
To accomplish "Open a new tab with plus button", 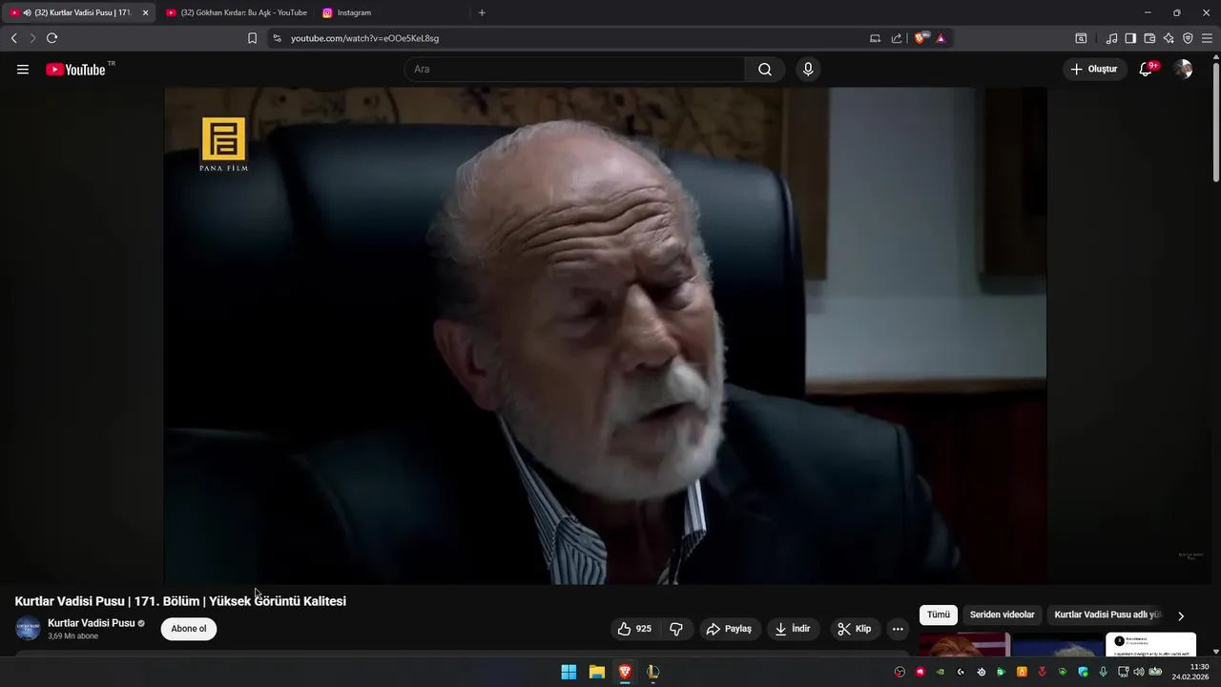I will [x=482, y=12].
